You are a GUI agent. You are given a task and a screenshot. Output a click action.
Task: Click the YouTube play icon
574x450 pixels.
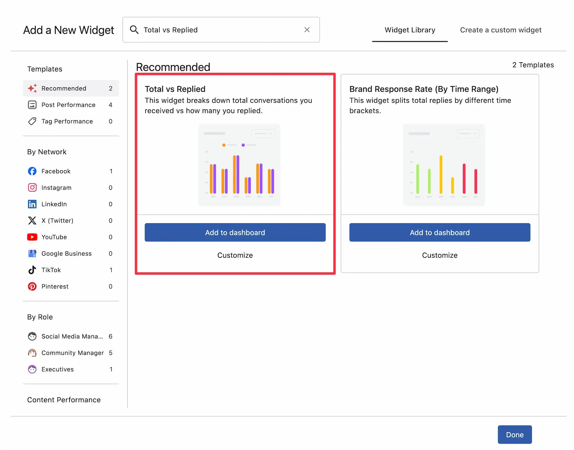32,237
